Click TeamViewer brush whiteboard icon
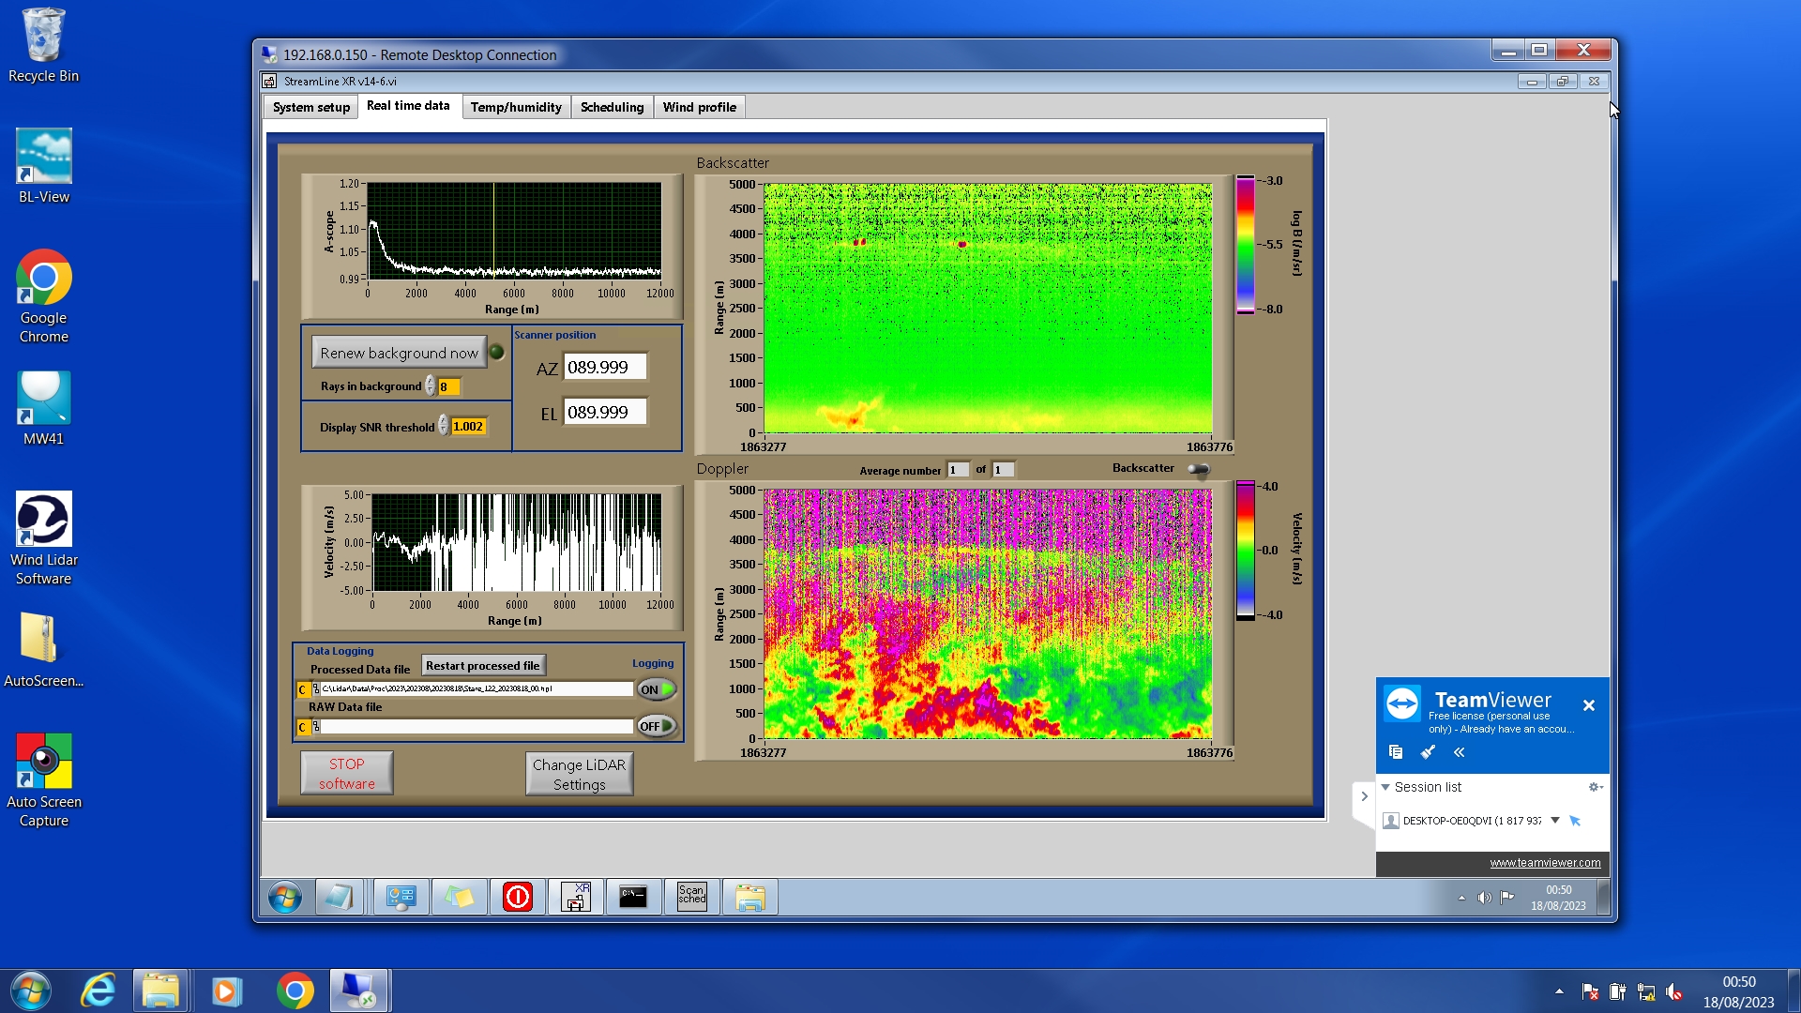The width and height of the screenshot is (1801, 1013). [1428, 752]
